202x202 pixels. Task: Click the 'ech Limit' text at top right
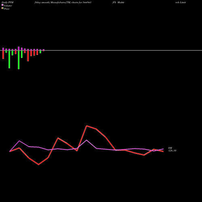[x=181, y=2]
